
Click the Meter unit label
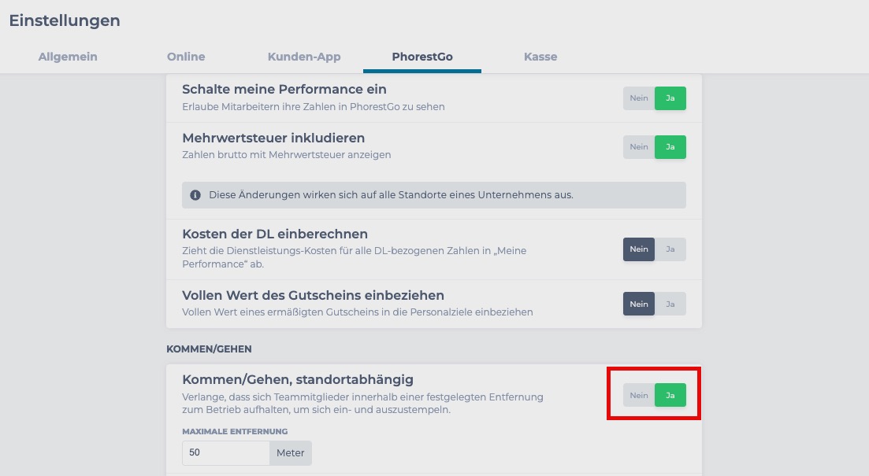[291, 452]
